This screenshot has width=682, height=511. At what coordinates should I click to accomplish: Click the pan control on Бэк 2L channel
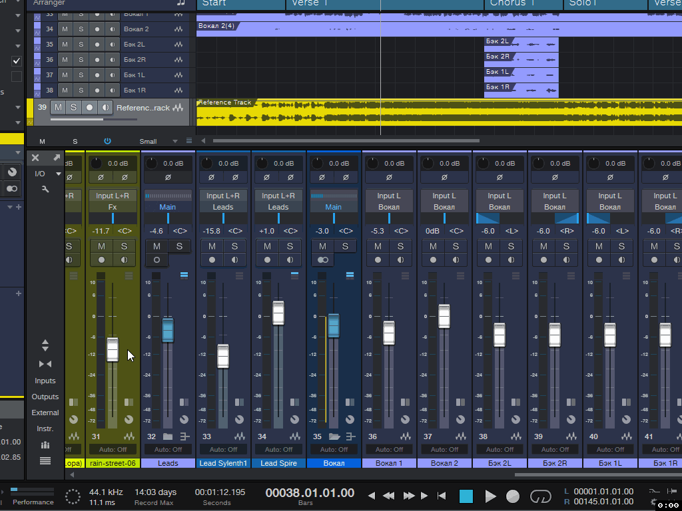point(500,218)
